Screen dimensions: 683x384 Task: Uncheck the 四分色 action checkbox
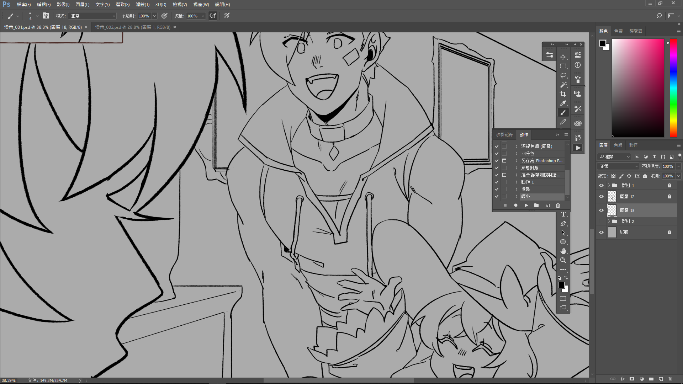(x=497, y=154)
